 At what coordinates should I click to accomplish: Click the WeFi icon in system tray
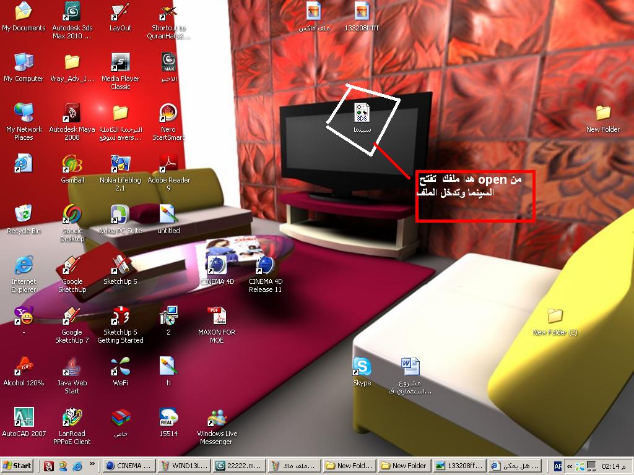point(580,466)
